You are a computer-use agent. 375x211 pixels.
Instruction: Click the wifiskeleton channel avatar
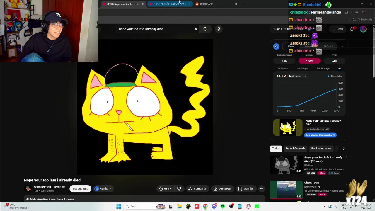28,188
